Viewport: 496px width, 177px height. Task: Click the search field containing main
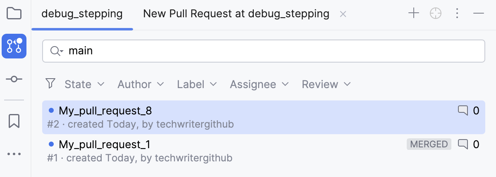point(273,51)
